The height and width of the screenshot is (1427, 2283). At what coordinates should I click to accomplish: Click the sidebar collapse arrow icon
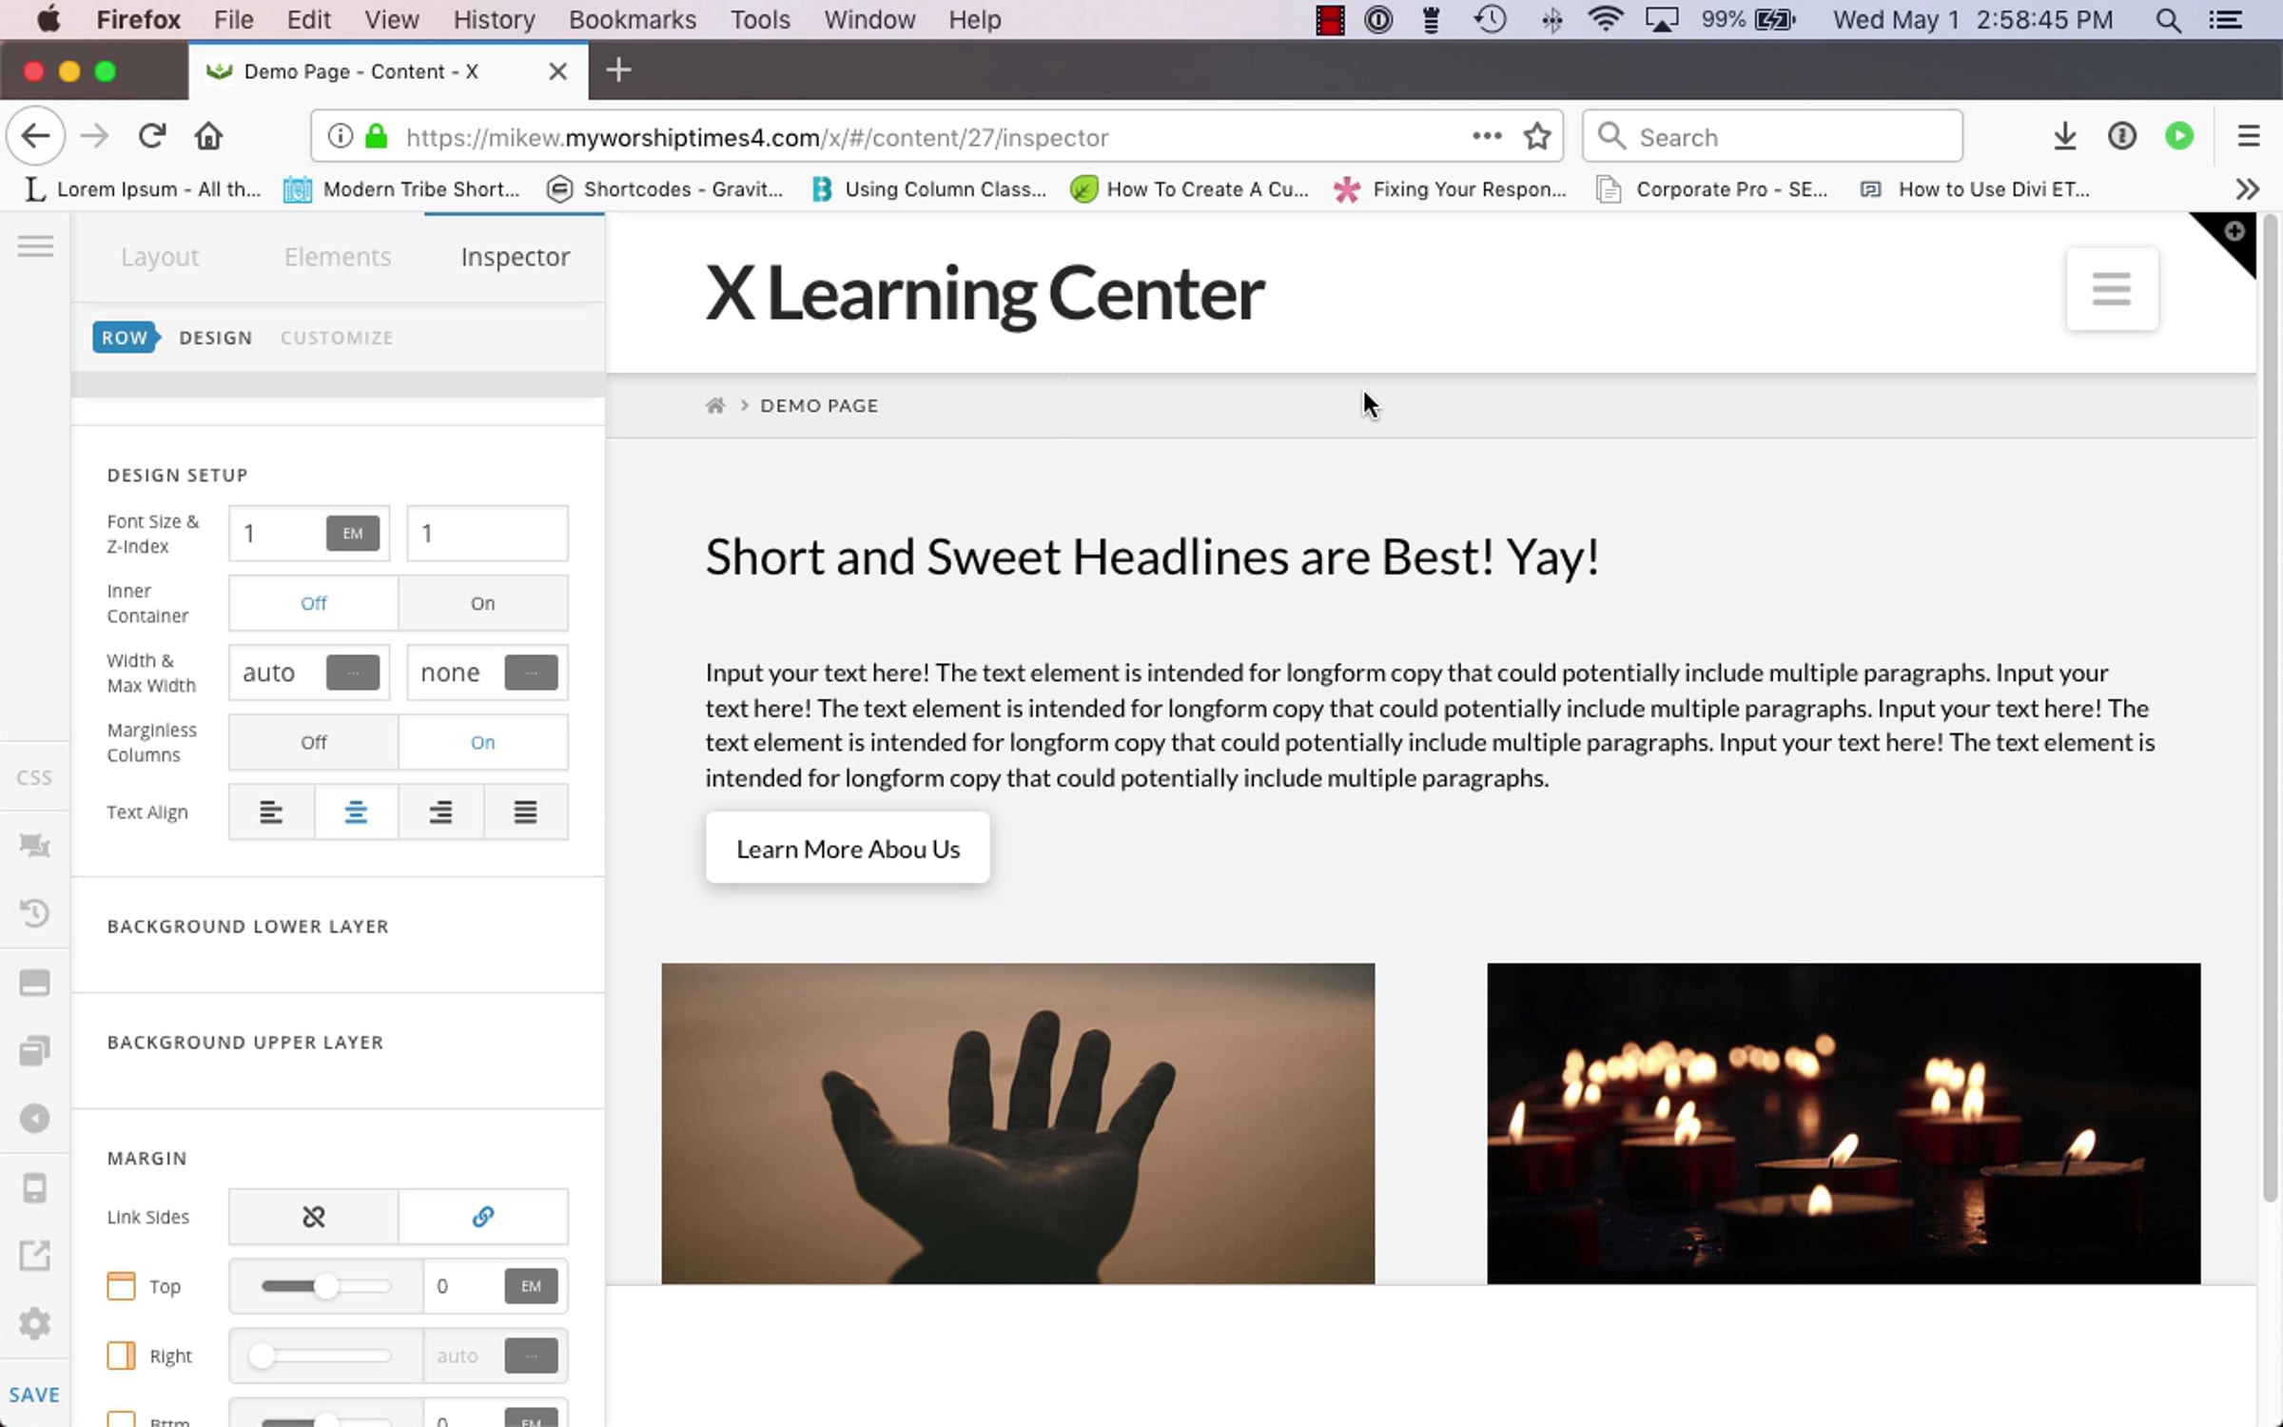click(34, 1119)
